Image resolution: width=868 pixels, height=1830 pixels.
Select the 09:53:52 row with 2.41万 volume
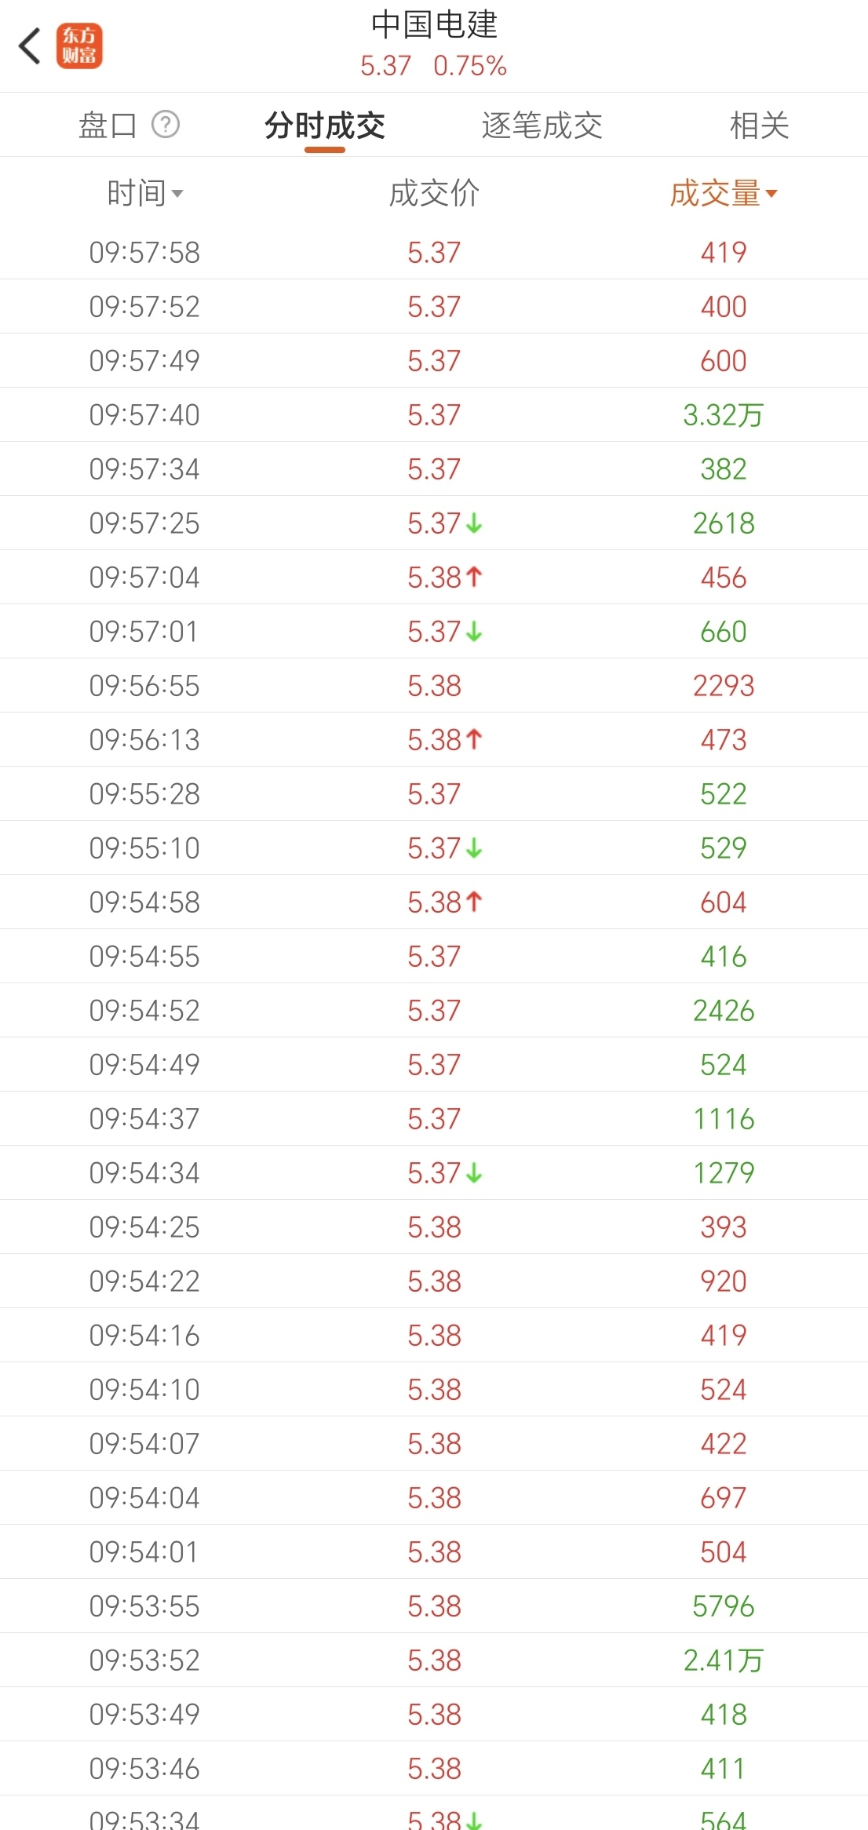click(x=434, y=1660)
